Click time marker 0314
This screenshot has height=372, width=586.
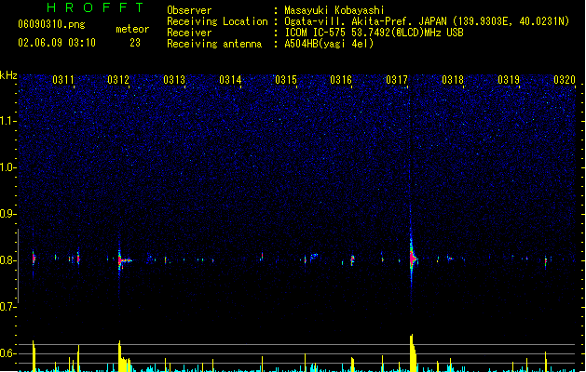[x=230, y=80]
